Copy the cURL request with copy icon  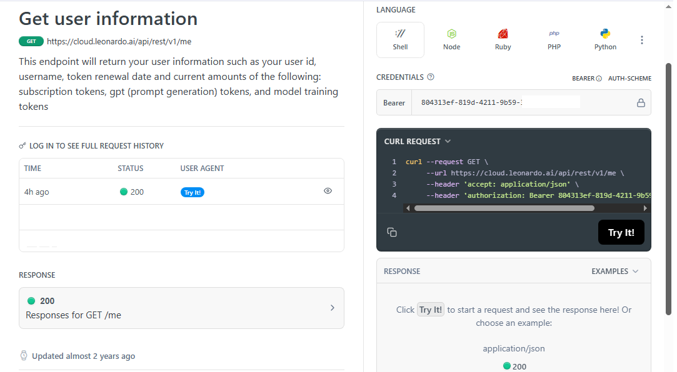392,232
